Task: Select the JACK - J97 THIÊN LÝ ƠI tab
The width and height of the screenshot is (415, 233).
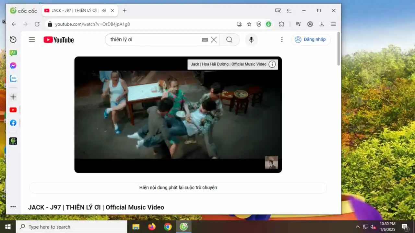Action: pyautogui.click(x=79, y=10)
